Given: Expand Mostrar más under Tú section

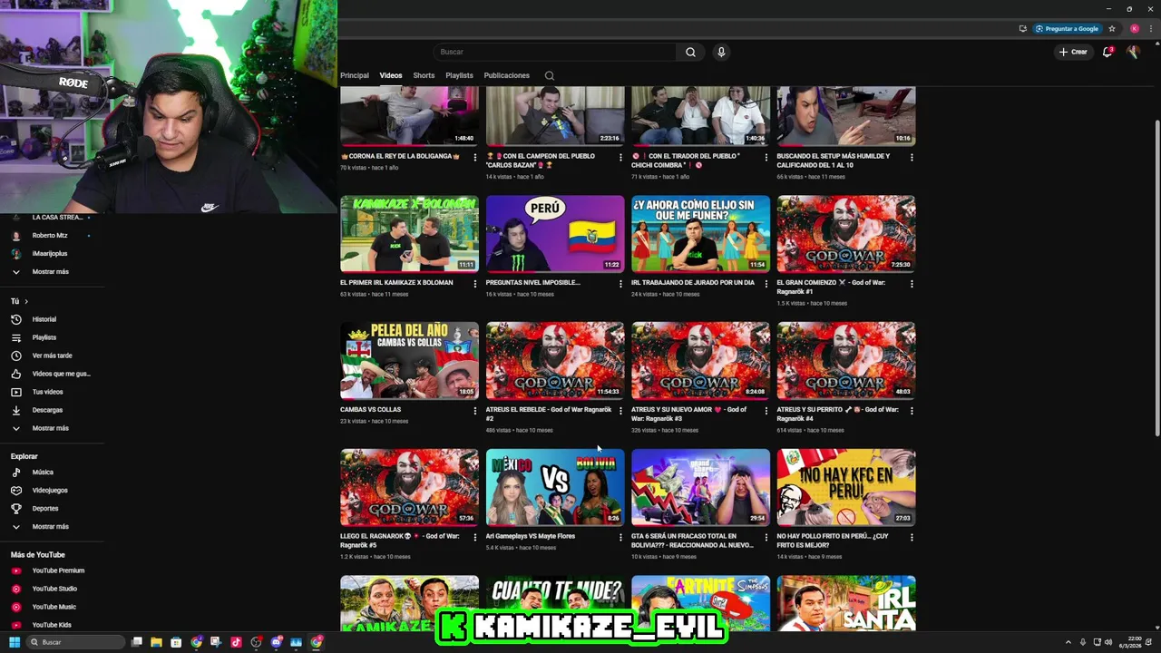Looking at the screenshot, I should point(50,428).
